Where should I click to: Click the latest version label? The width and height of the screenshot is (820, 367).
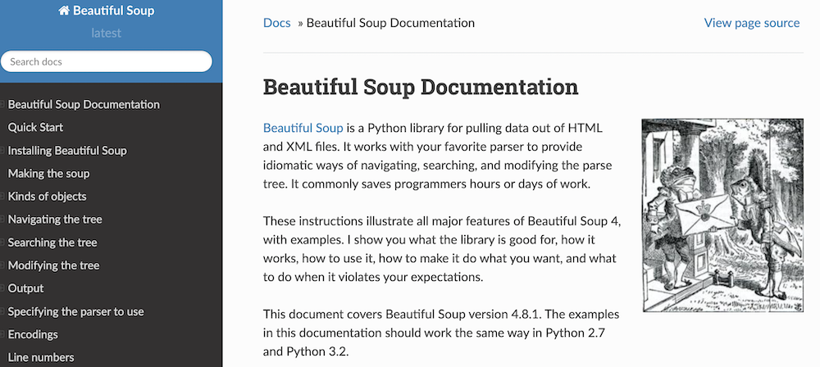pos(106,33)
